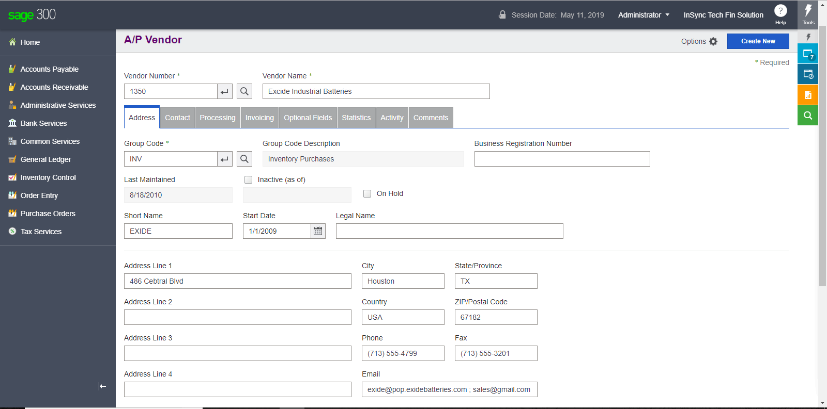The image size is (827, 409).
Task: Click into the Group Code field
Action: [171, 159]
